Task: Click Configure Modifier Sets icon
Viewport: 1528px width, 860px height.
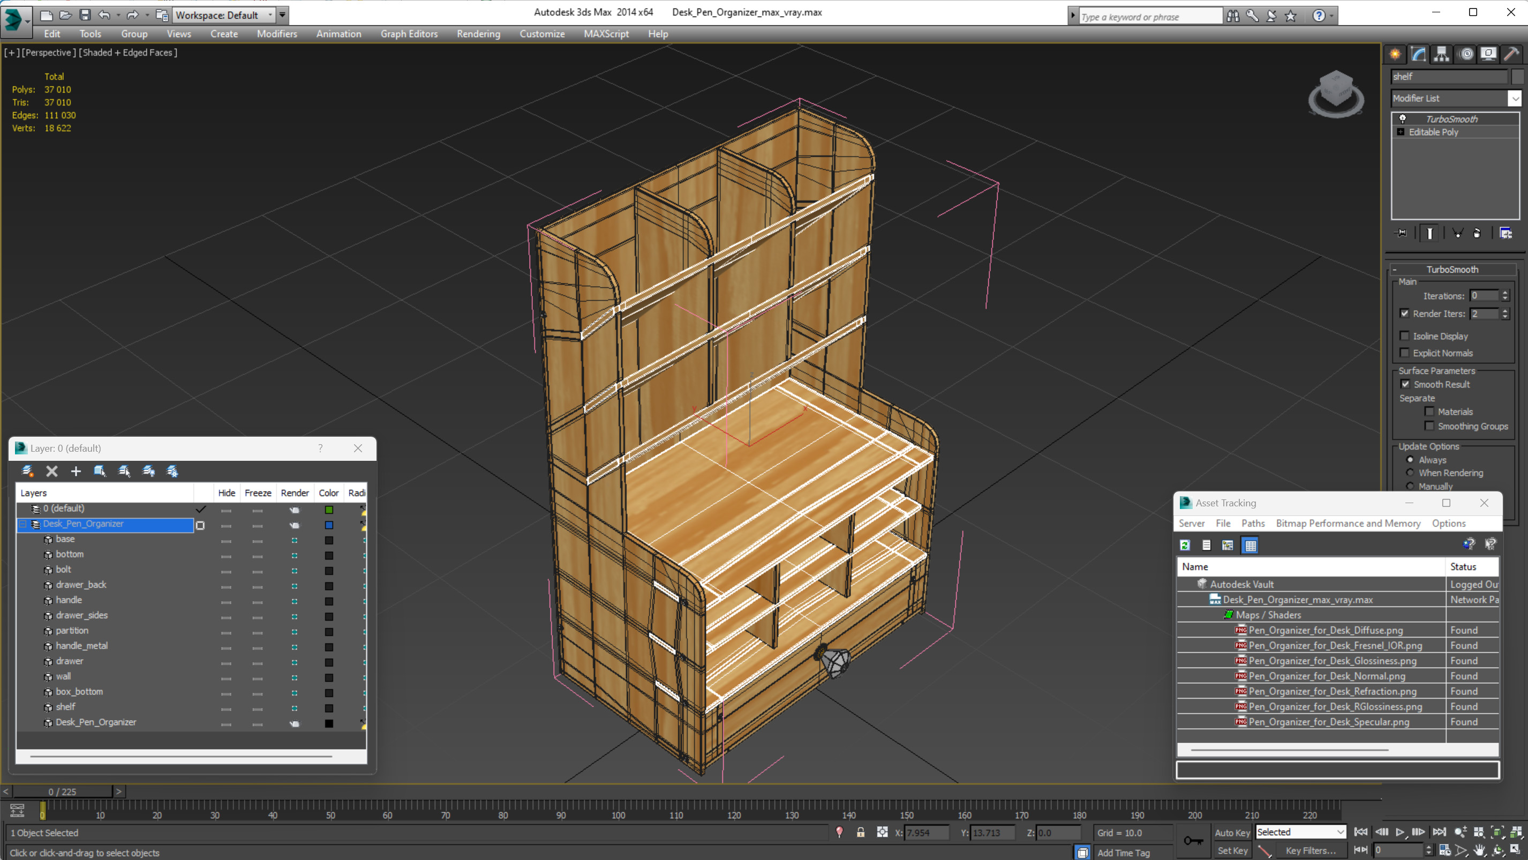Action: click(x=1506, y=233)
